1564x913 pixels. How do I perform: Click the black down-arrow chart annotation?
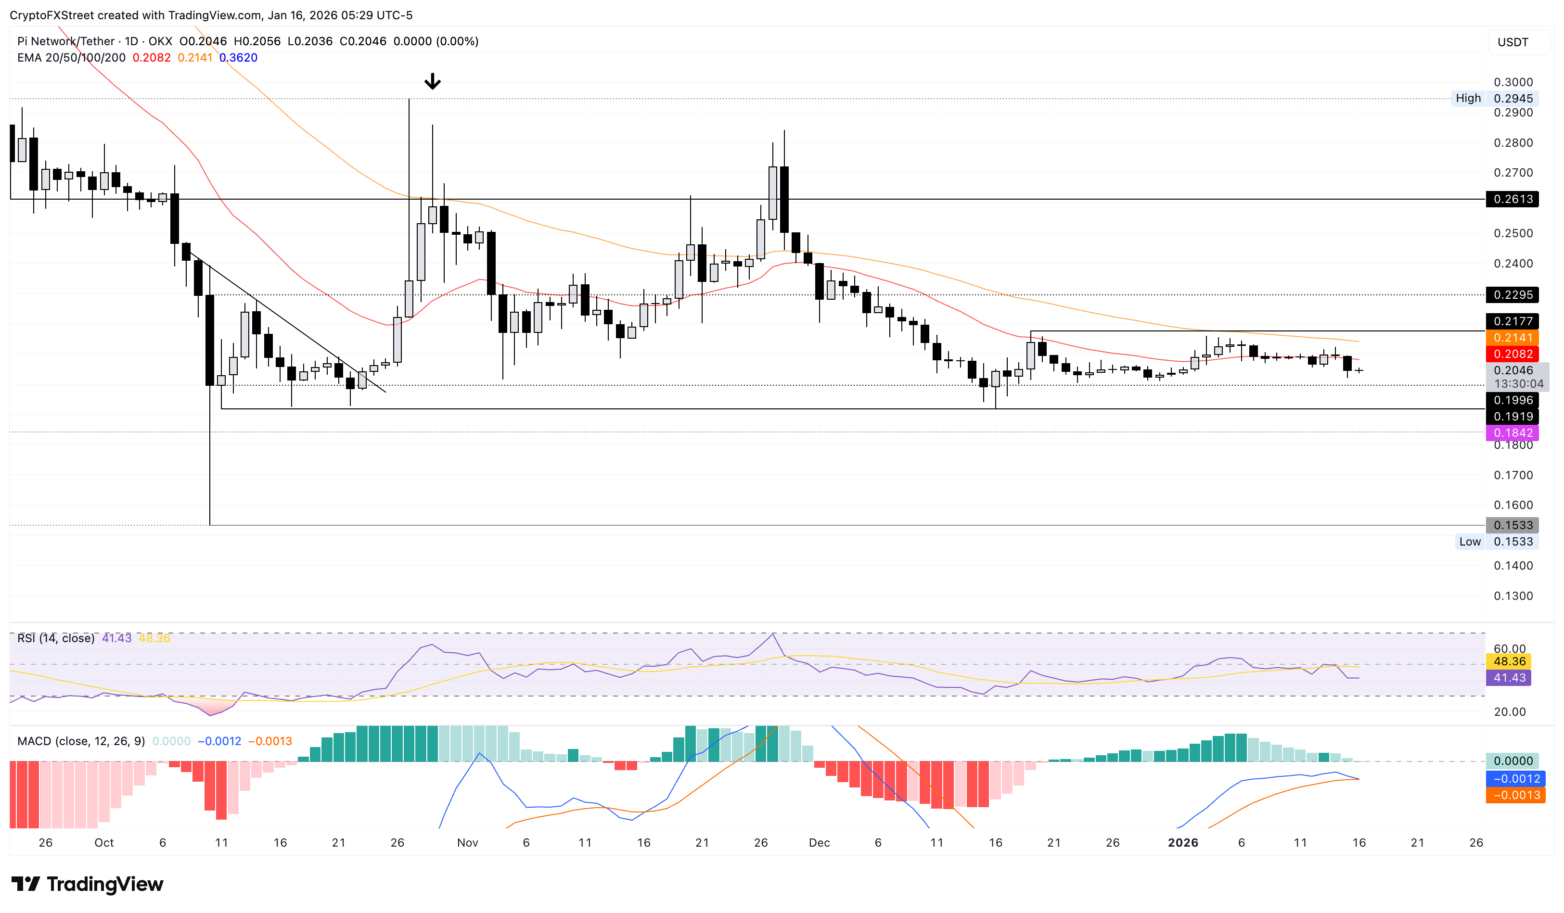tap(433, 81)
